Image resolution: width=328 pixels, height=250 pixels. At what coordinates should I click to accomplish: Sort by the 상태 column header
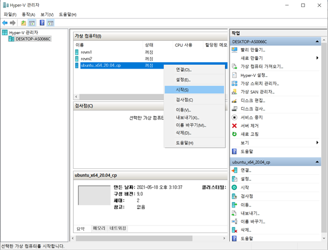(x=158, y=45)
